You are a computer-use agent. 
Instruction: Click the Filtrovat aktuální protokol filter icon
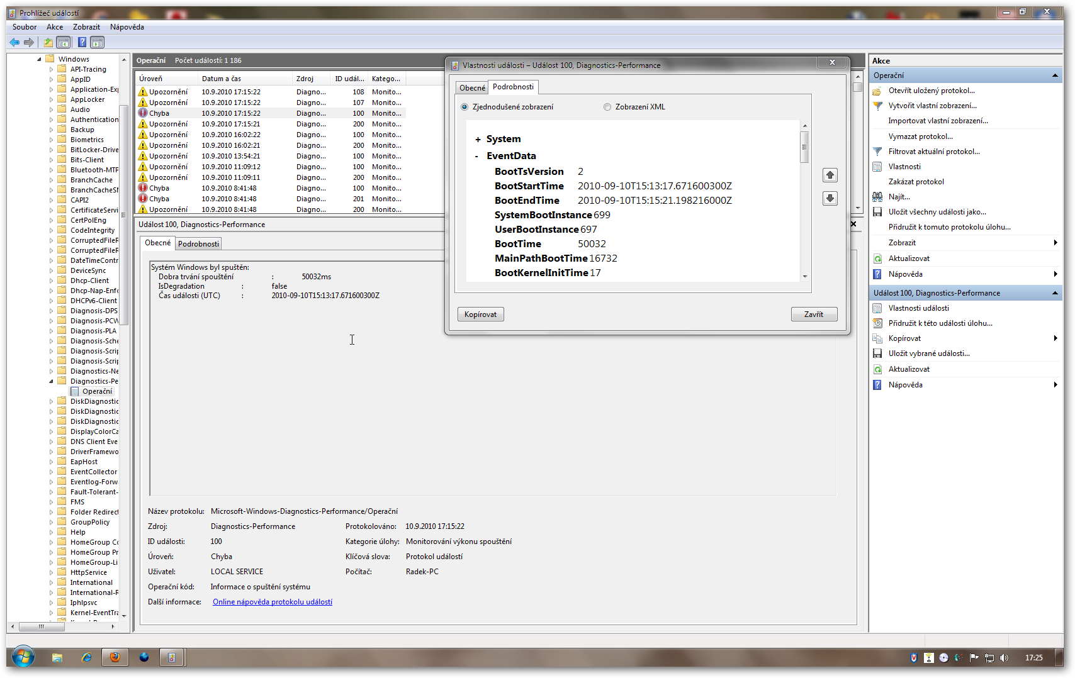point(877,152)
